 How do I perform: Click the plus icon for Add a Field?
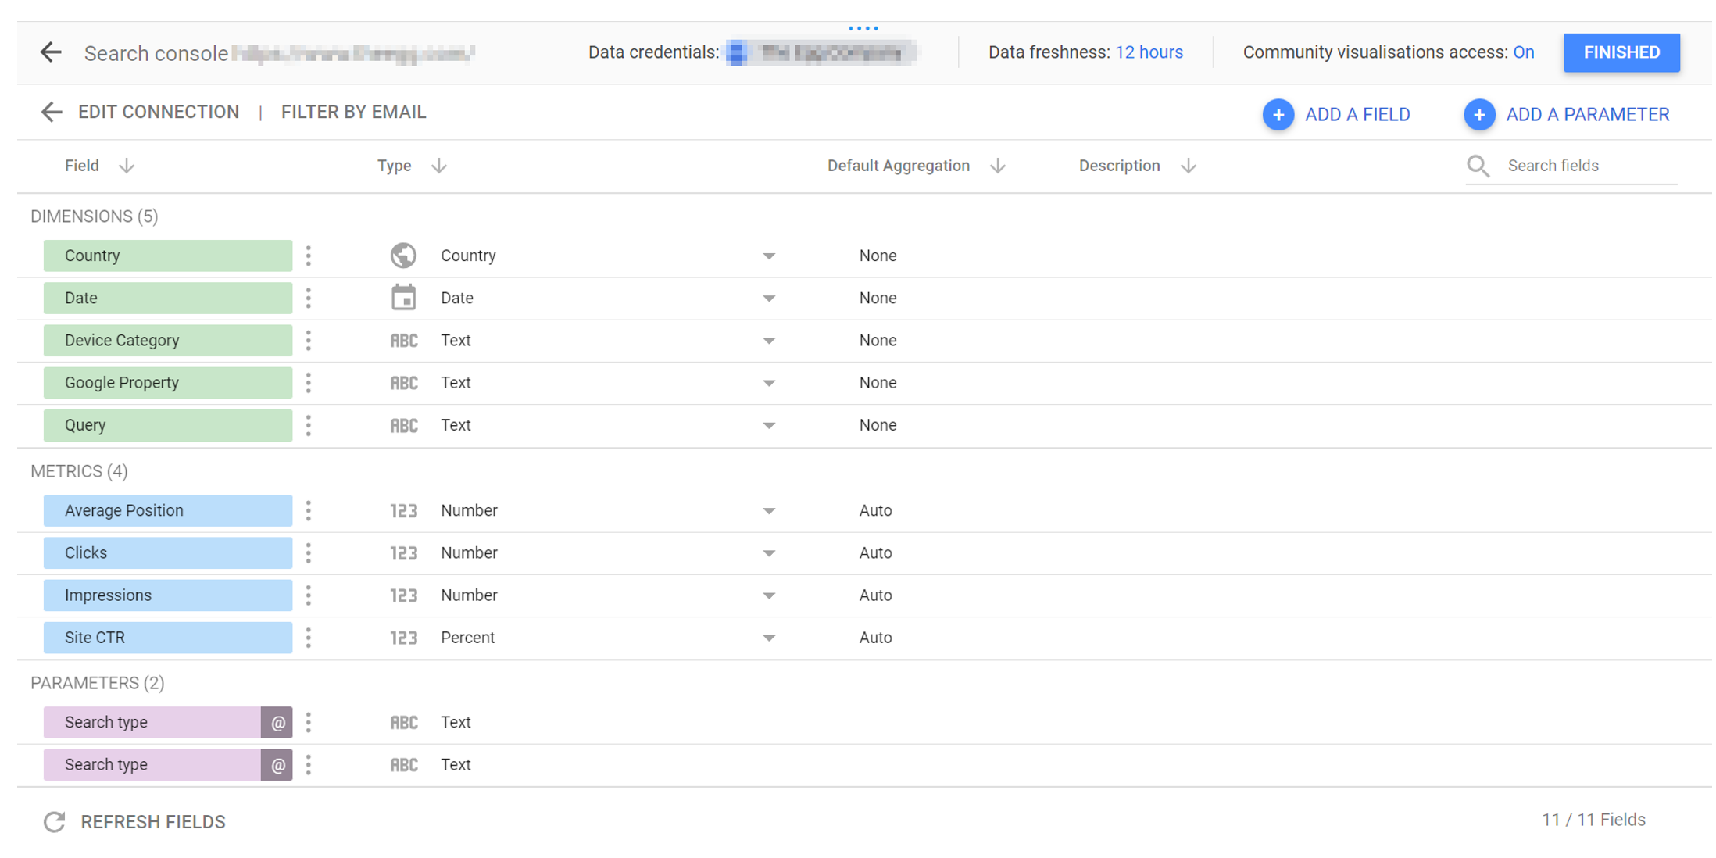point(1278,115)
